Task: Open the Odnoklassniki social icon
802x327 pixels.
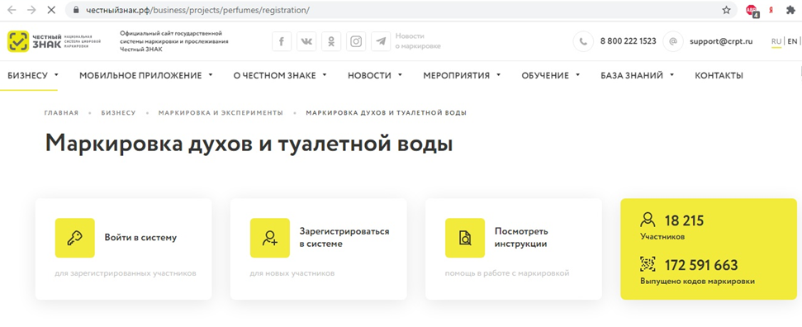Action: coord(331,41)
